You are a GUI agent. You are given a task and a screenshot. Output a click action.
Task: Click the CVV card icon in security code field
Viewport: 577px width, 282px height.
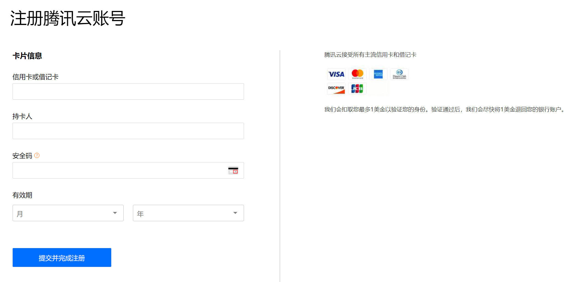[x=233, y=170]
